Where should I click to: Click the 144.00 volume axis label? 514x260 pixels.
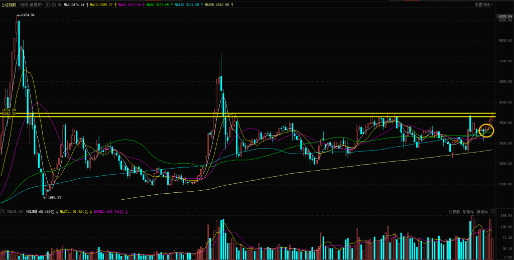coord(507,215)
